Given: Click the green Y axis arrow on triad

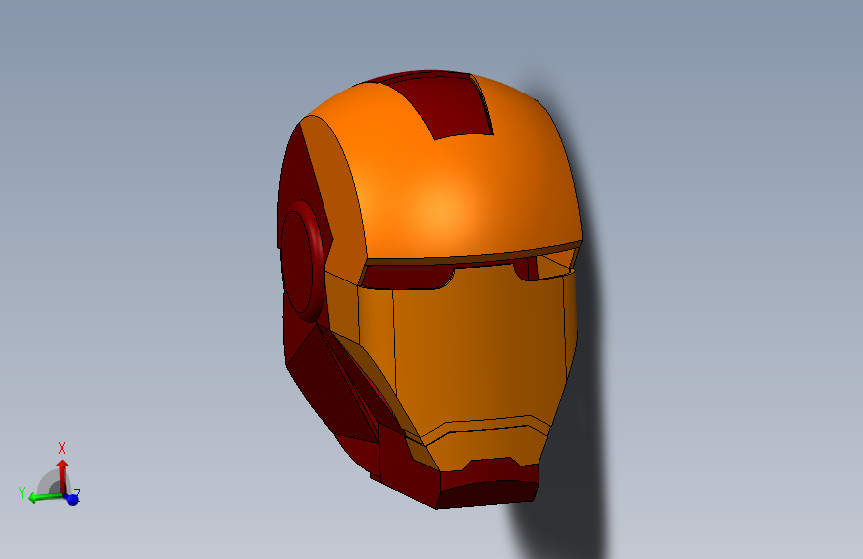Looking at the screenshot, I should tap(45, 498).
